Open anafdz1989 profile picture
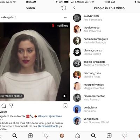Image resolution: width=140 pixels, height=140 pixels. point(77,18)
